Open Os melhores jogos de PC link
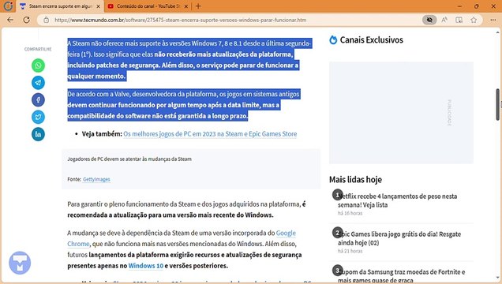The width and height of the screenshot is (502, 284). [210, 133]
